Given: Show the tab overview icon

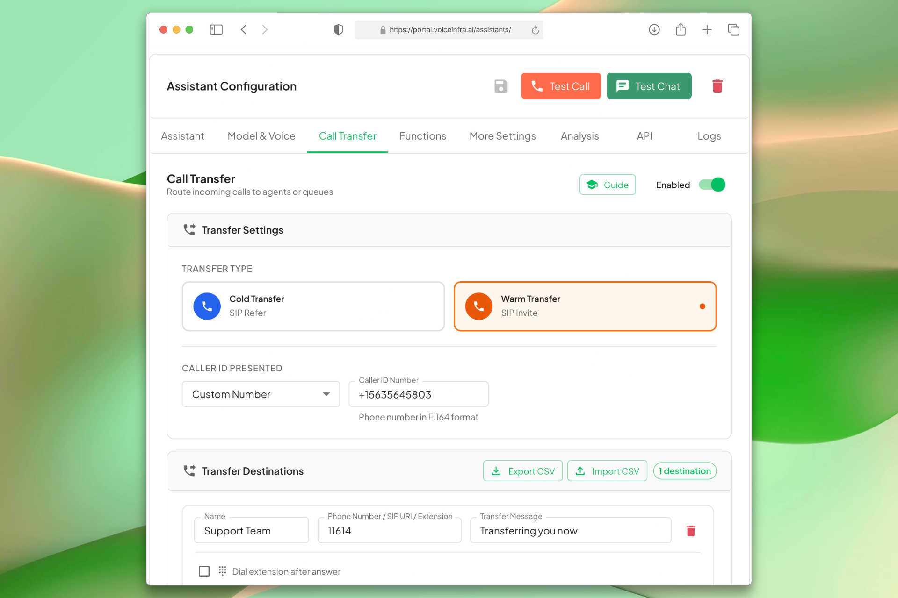Looking at the screenshot, I should click(733, 30).
